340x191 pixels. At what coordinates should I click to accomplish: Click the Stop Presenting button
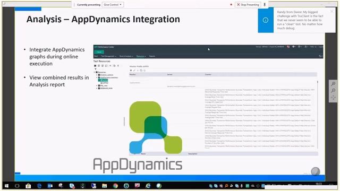pos(248,5)
